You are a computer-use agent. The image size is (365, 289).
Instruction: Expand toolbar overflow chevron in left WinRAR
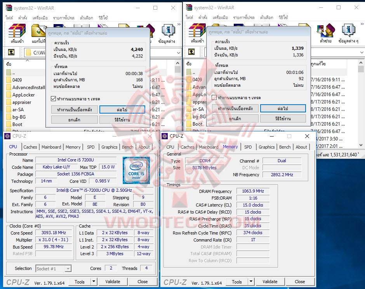179,24
